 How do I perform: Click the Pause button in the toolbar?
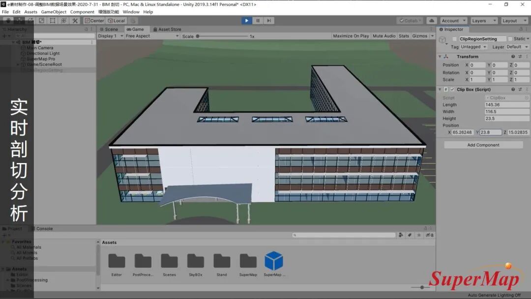258,21
